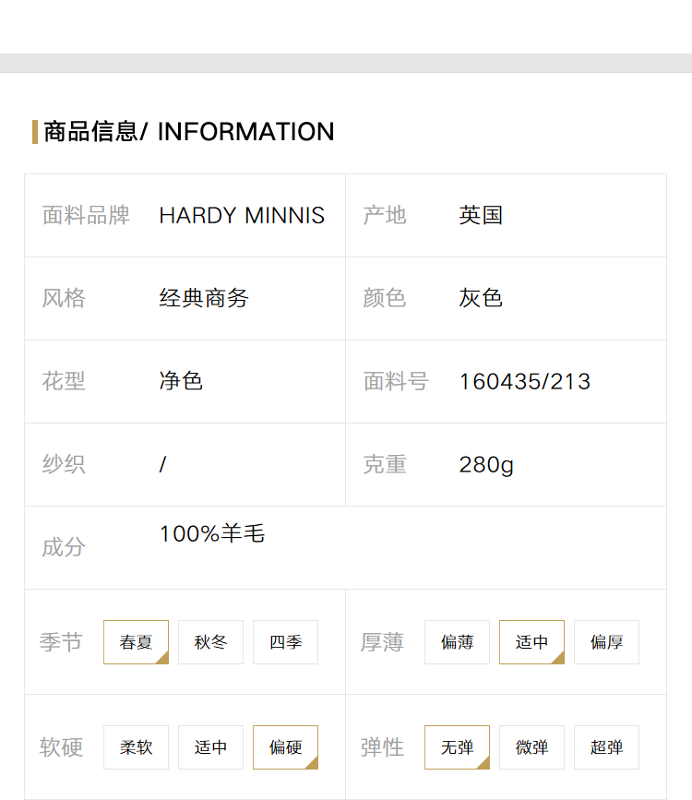Choose 适中 thickness option in 厚薄 row

point(531,642)
